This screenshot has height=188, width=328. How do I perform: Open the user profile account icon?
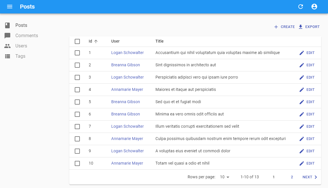click(314, 7)
